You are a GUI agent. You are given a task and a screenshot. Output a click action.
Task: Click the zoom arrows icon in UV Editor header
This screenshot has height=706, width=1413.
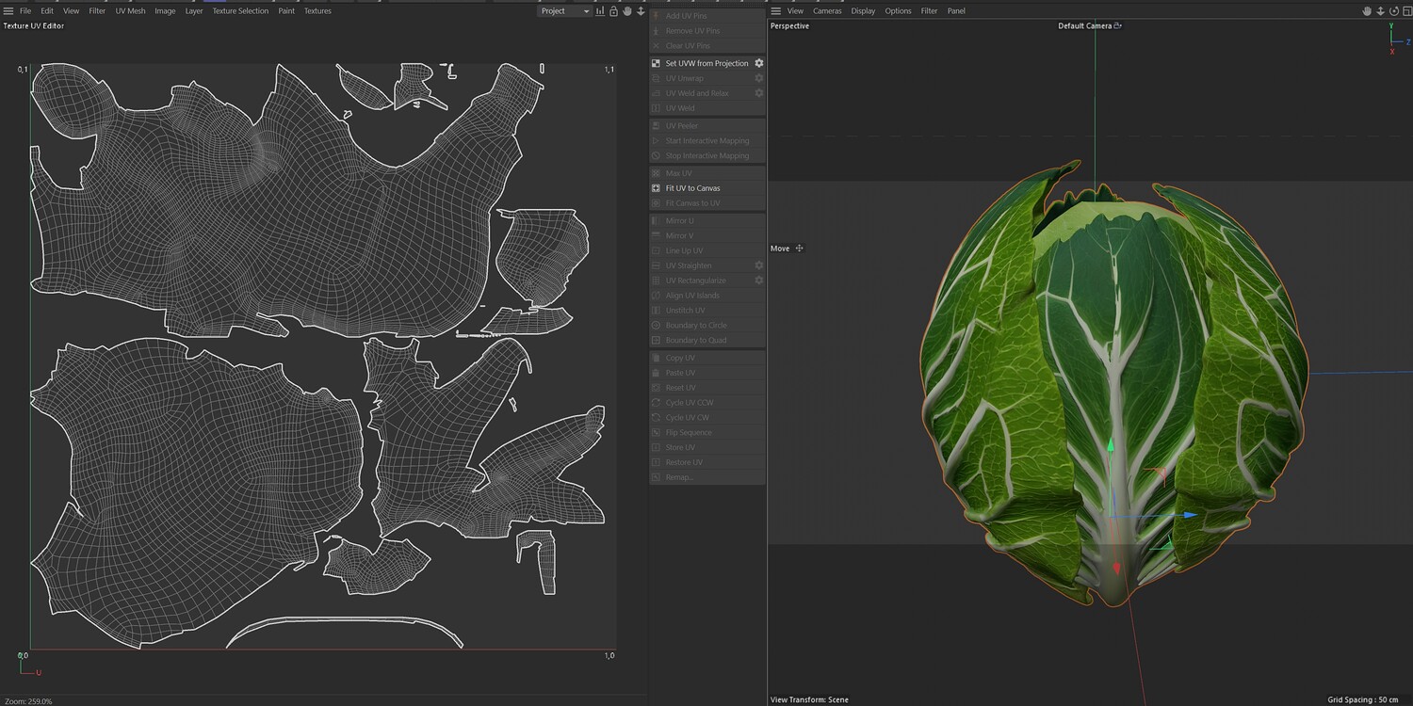pos(641,11)
